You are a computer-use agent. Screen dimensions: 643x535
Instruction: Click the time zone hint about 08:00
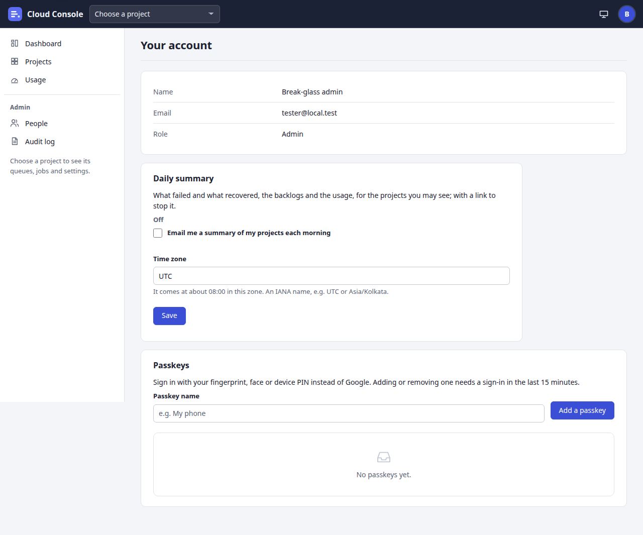click(x=271, y=291)
